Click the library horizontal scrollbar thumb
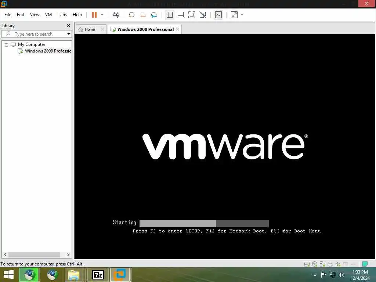This screenshot has width=376, height=282. click(34, 255)
